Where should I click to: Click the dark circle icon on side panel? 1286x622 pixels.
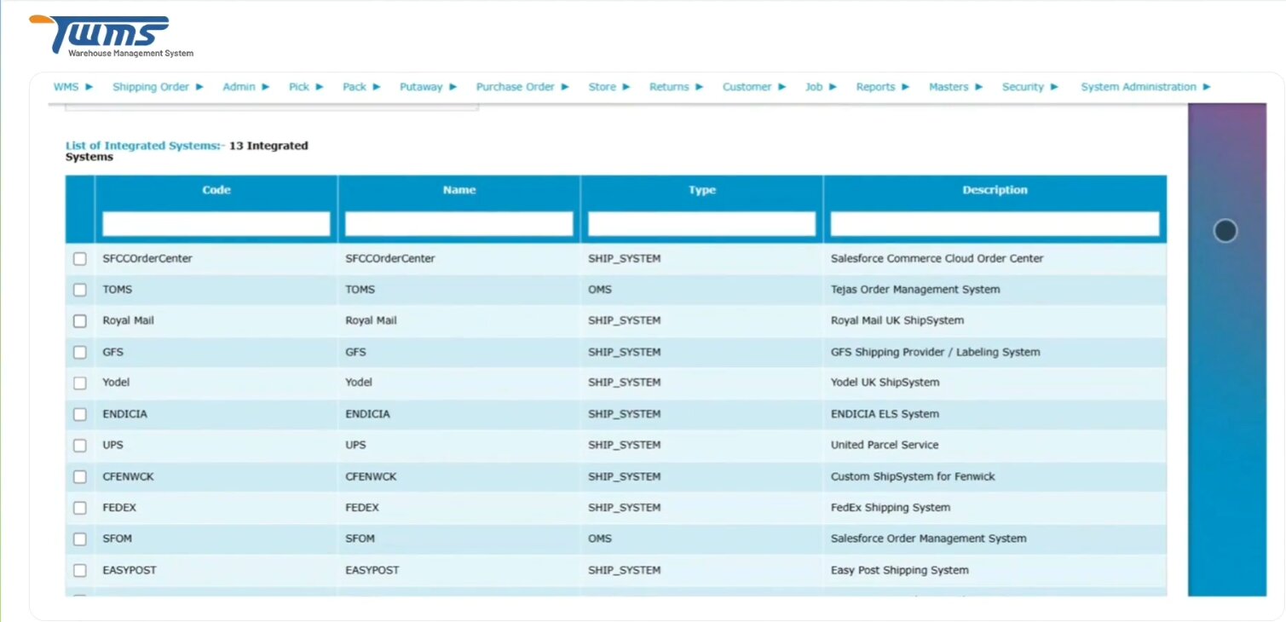(1225, 231)
